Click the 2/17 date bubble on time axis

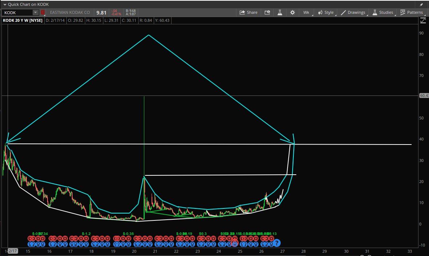coord(13,251)
